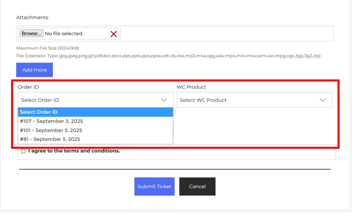Choose the highlighted 'Select Order ID' list option
Image resolution: width=352 pixels, height=213 pixels.
pyautogui.click(x=95, y=112)
